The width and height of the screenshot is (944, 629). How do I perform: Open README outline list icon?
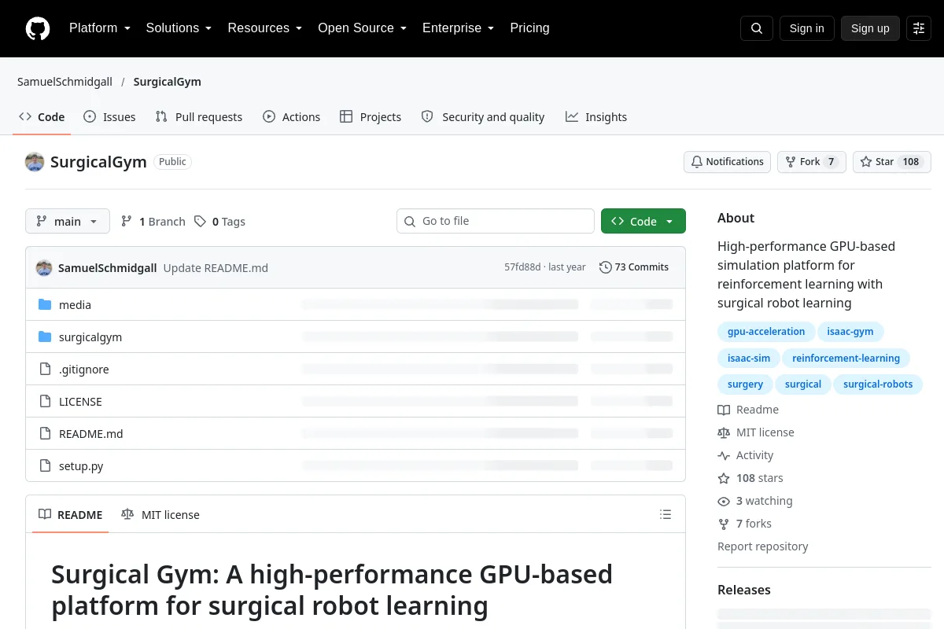(x=666, y=514)
